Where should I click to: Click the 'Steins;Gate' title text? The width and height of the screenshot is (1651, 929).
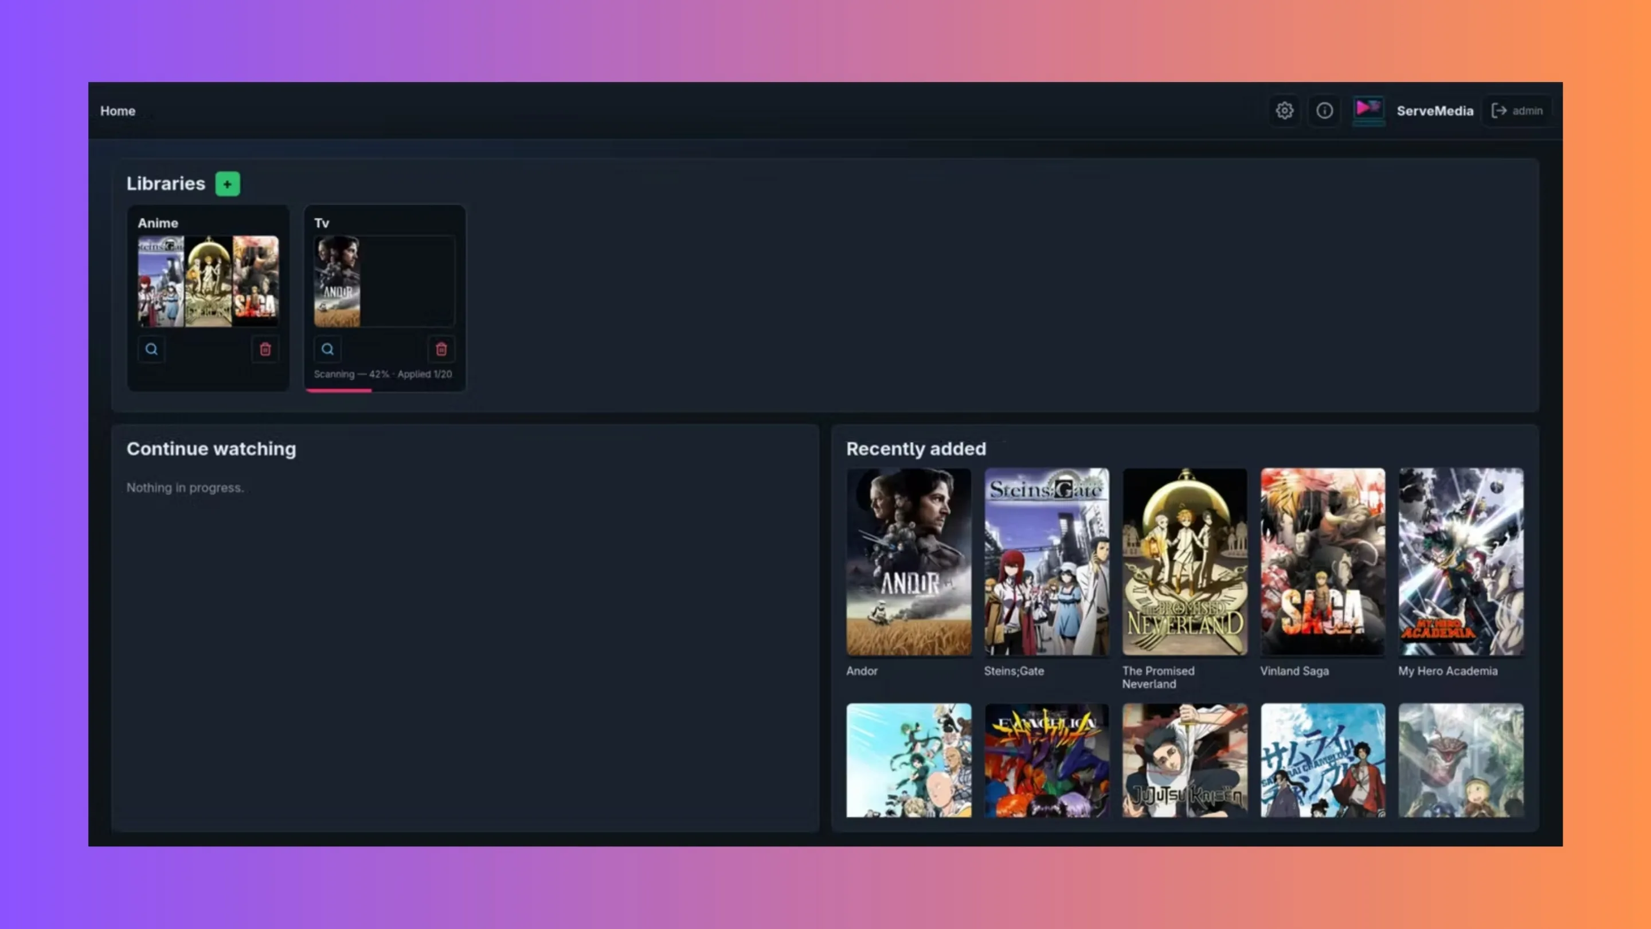(1014, 670)
